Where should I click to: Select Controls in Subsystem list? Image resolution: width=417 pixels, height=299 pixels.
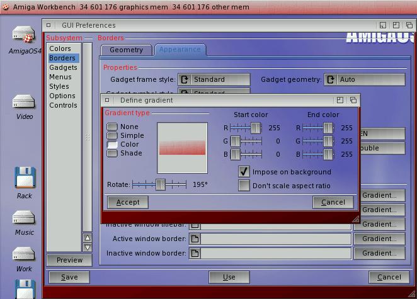[63, 105]
